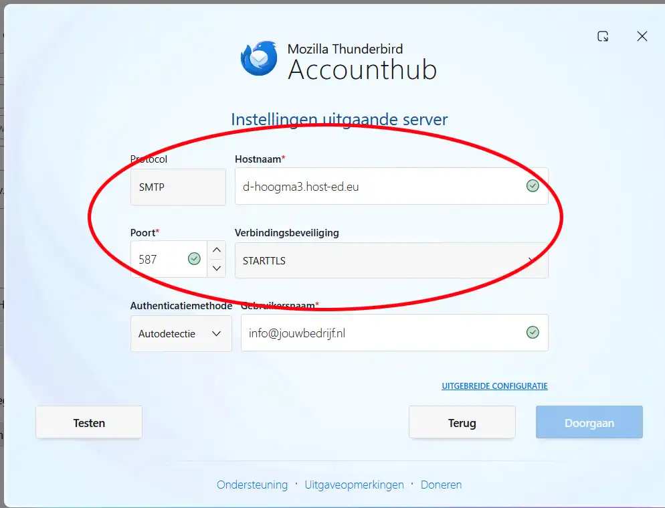
Task: Select the Poort input field with 587
Action: pyautogui.click(x=159, y=260)
